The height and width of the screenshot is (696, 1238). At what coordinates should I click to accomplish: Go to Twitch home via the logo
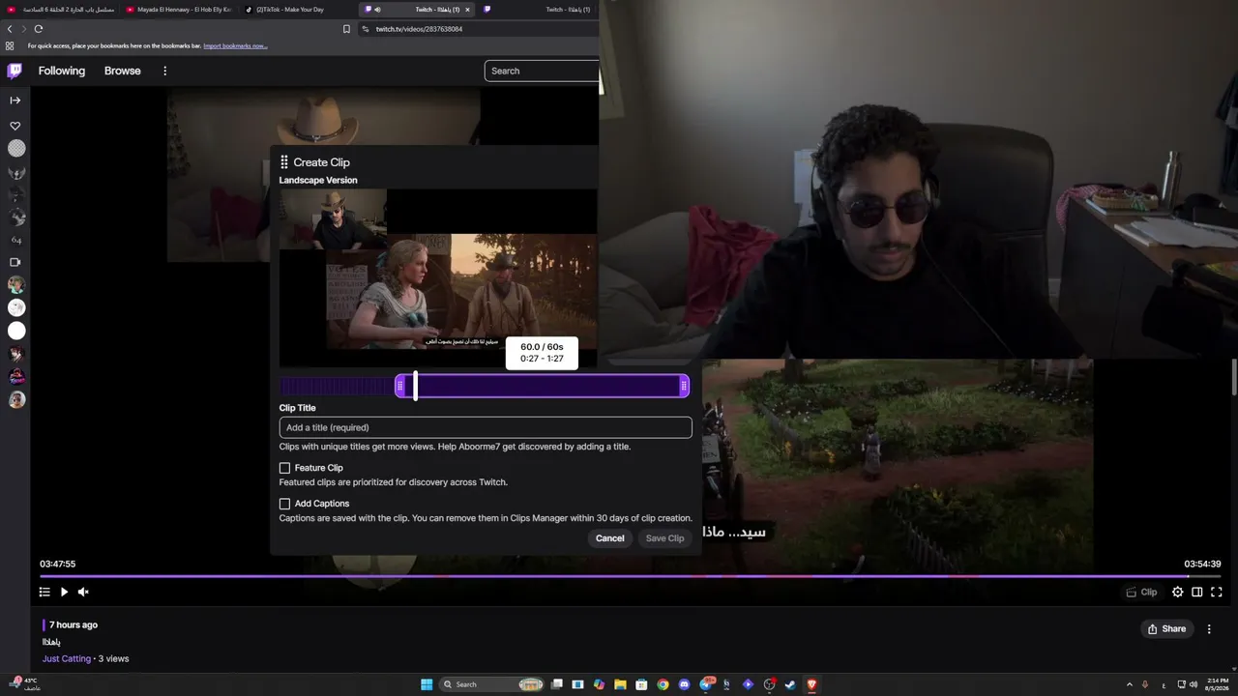(x=15, y=71)
